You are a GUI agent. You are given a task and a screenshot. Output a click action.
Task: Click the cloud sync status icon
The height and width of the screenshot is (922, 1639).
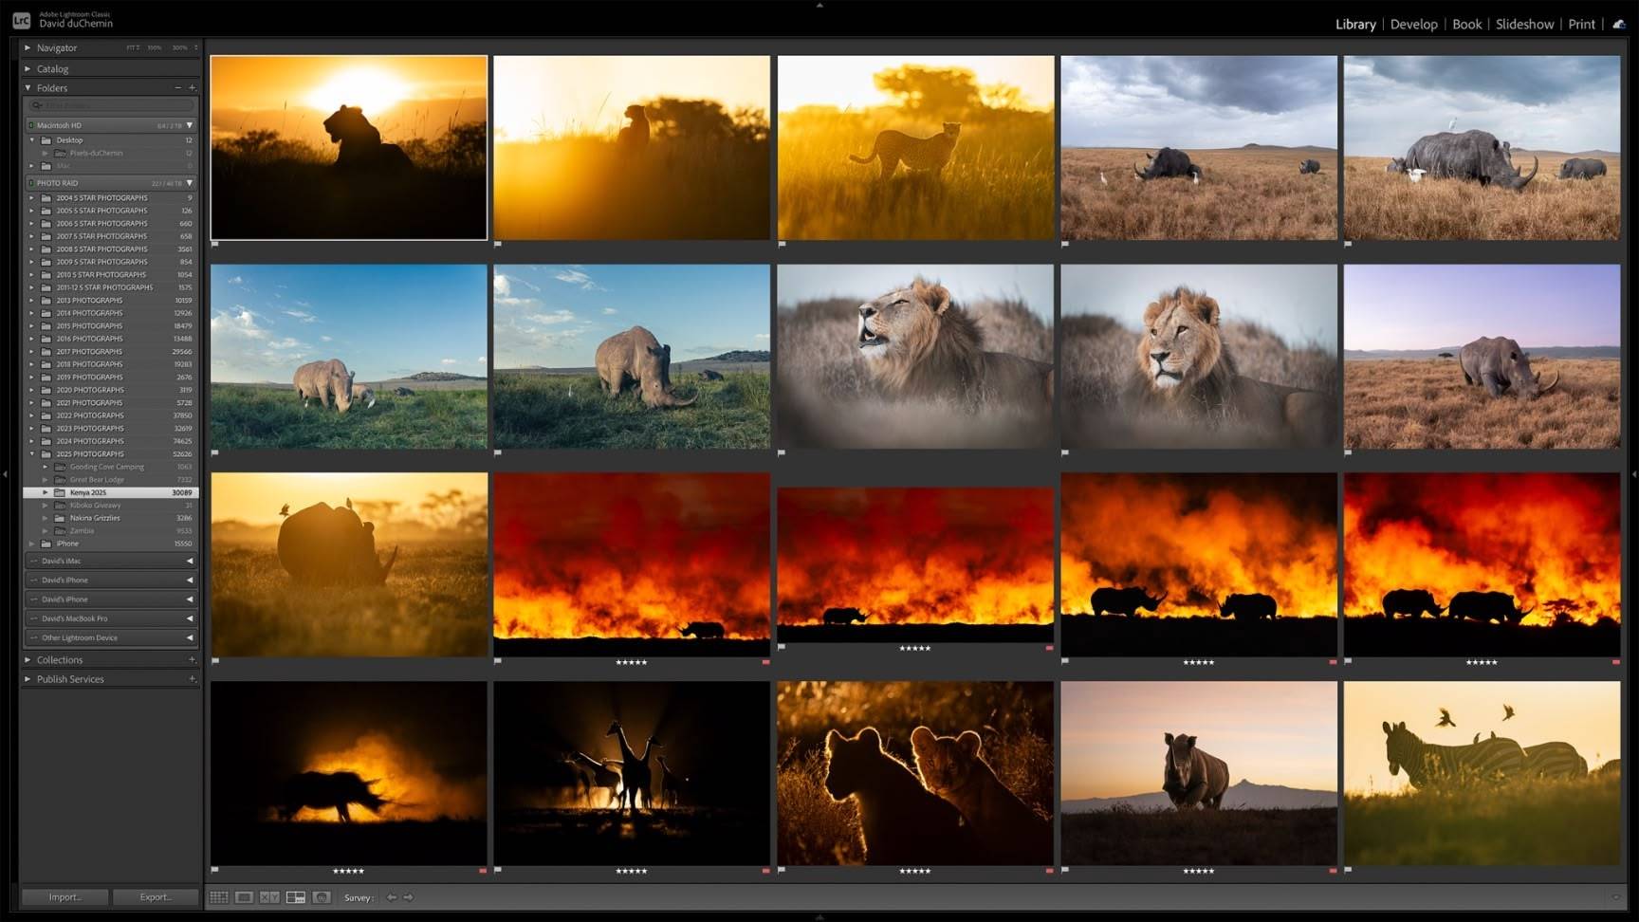(x=1619, y=24)
